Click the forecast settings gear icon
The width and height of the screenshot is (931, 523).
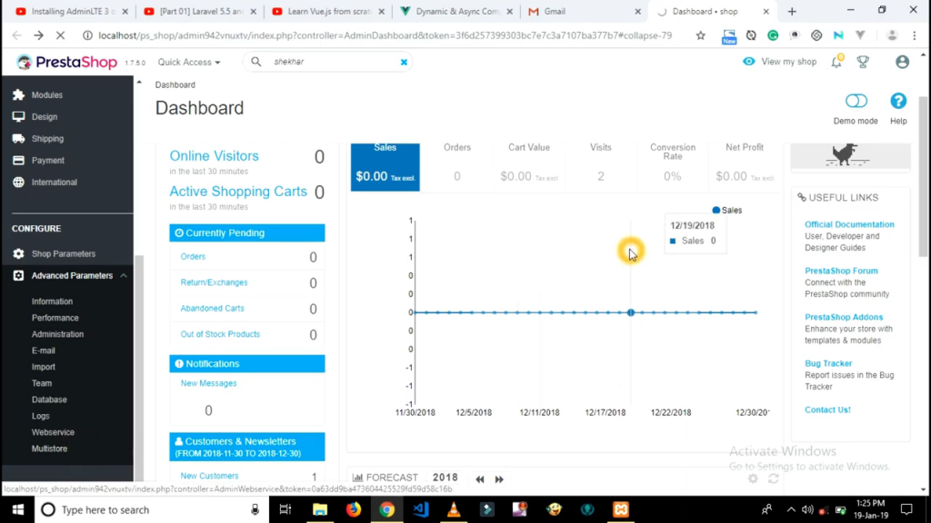pyautogui.click(x=753, y=479)
